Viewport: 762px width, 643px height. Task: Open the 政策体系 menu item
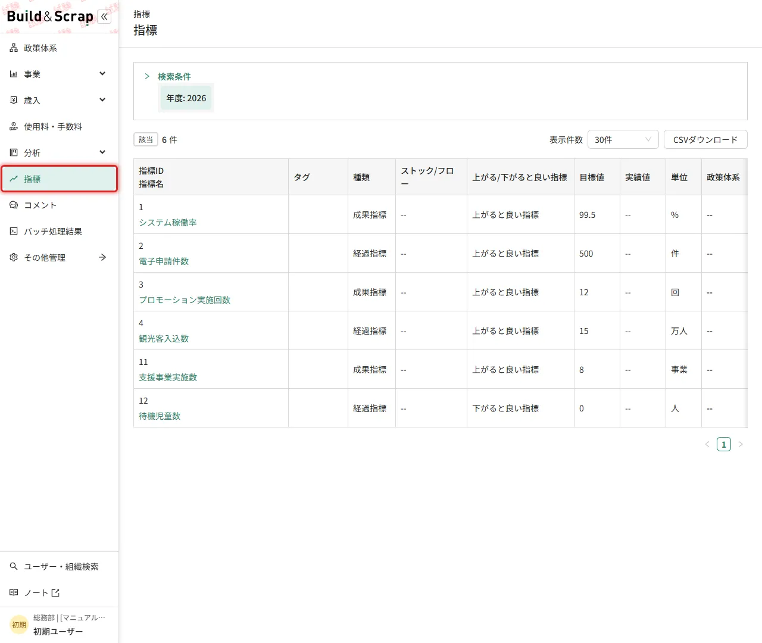pos(59,48)
